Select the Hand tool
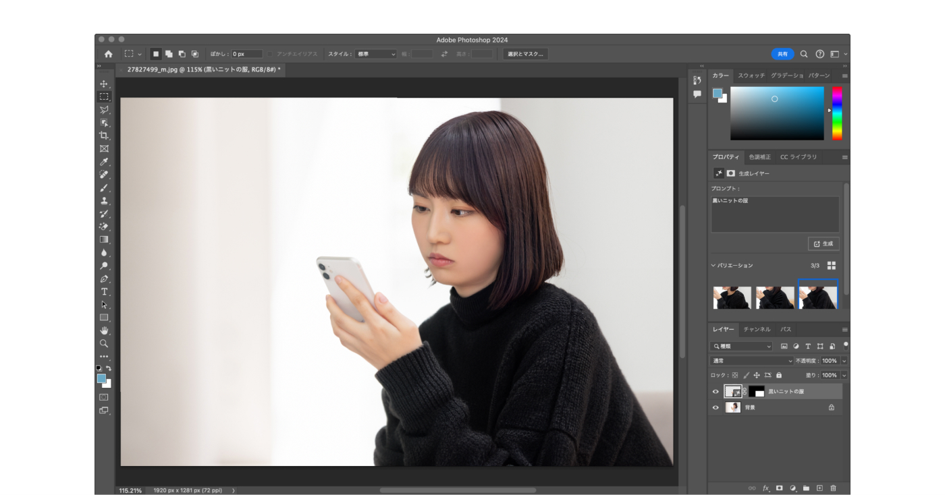The image size is (945, 495). (x=104, y=330)
